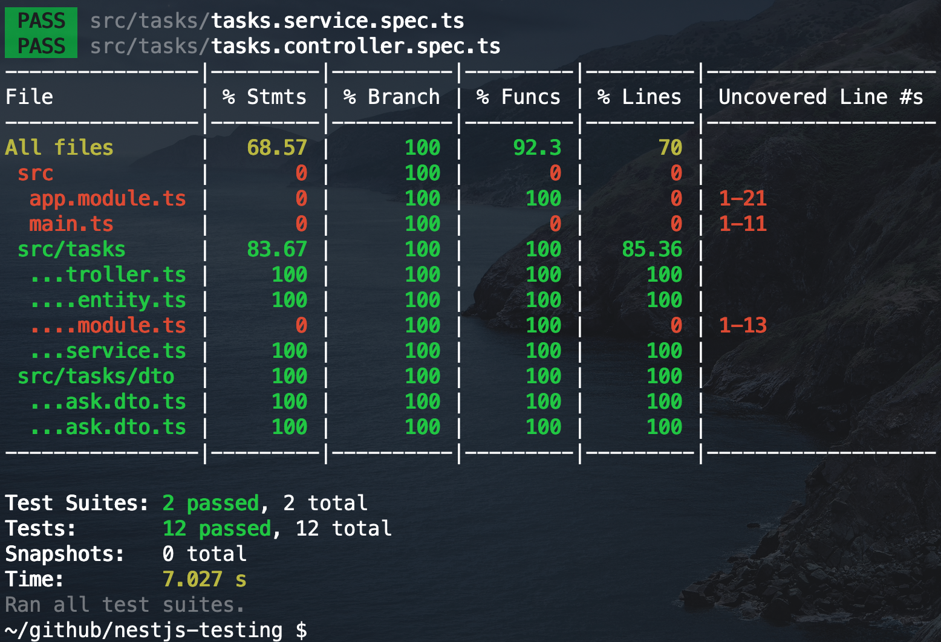
Task: Select the All files row label
Action: (x=59, y=148)
